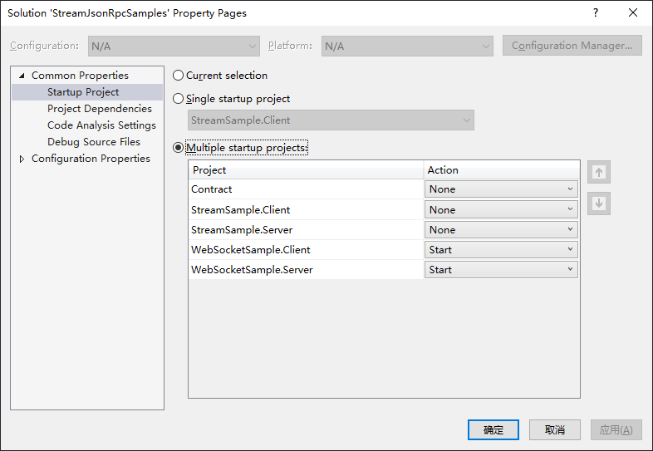653x451 pixels.
Task: Select the StreamSample.Client row in the table
Action: 306,210
